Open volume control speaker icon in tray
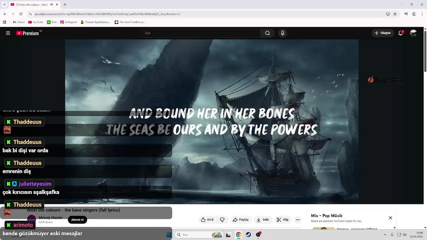427x240 pixels. (405, 235)
